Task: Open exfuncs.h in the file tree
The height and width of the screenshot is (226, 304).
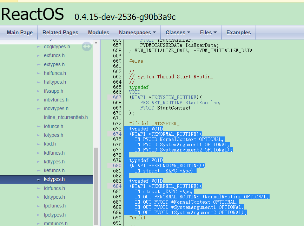Action: [x=54, y=55]
